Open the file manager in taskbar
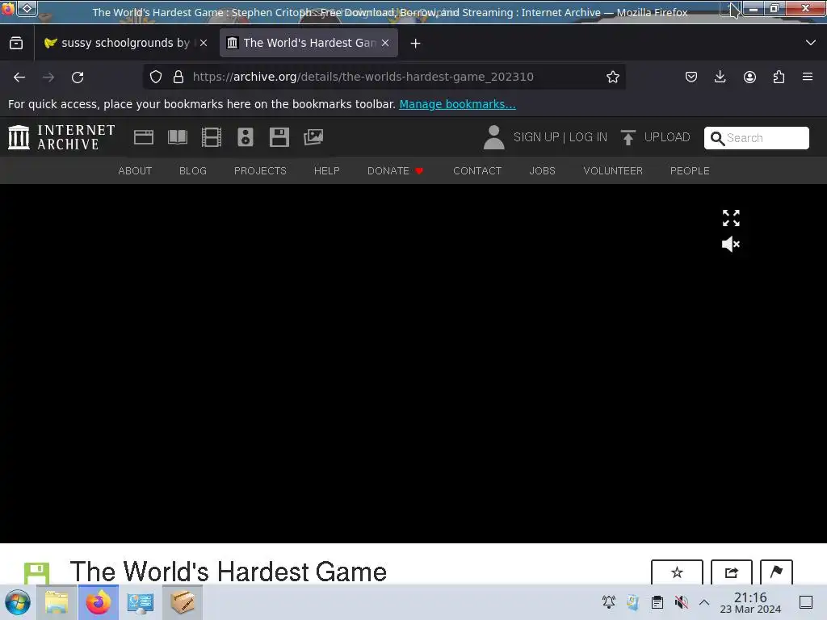 pyautogui.click(x=57, y=602)
